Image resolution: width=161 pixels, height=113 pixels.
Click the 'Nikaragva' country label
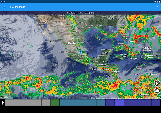[x=115, y=72]
